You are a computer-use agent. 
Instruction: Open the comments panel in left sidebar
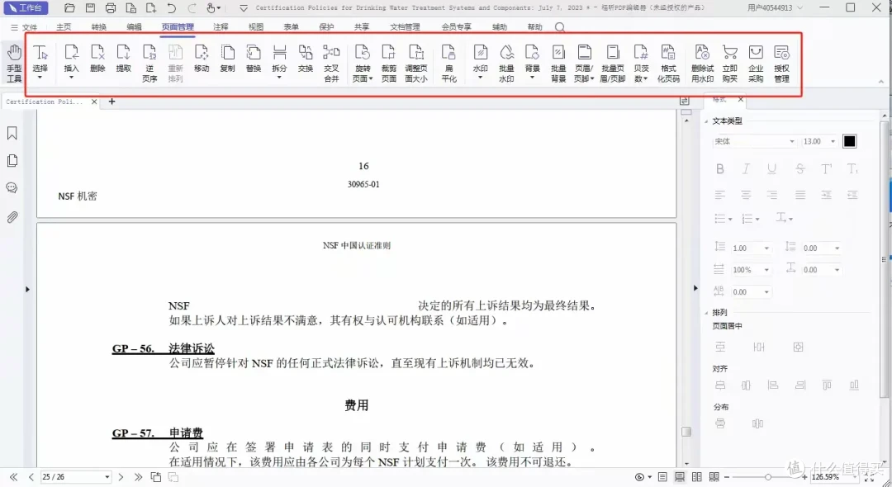pyautogui.click(x=12, y=188)
